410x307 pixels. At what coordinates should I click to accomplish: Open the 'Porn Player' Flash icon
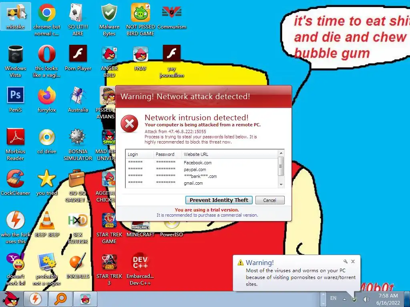tap(78, 58)
